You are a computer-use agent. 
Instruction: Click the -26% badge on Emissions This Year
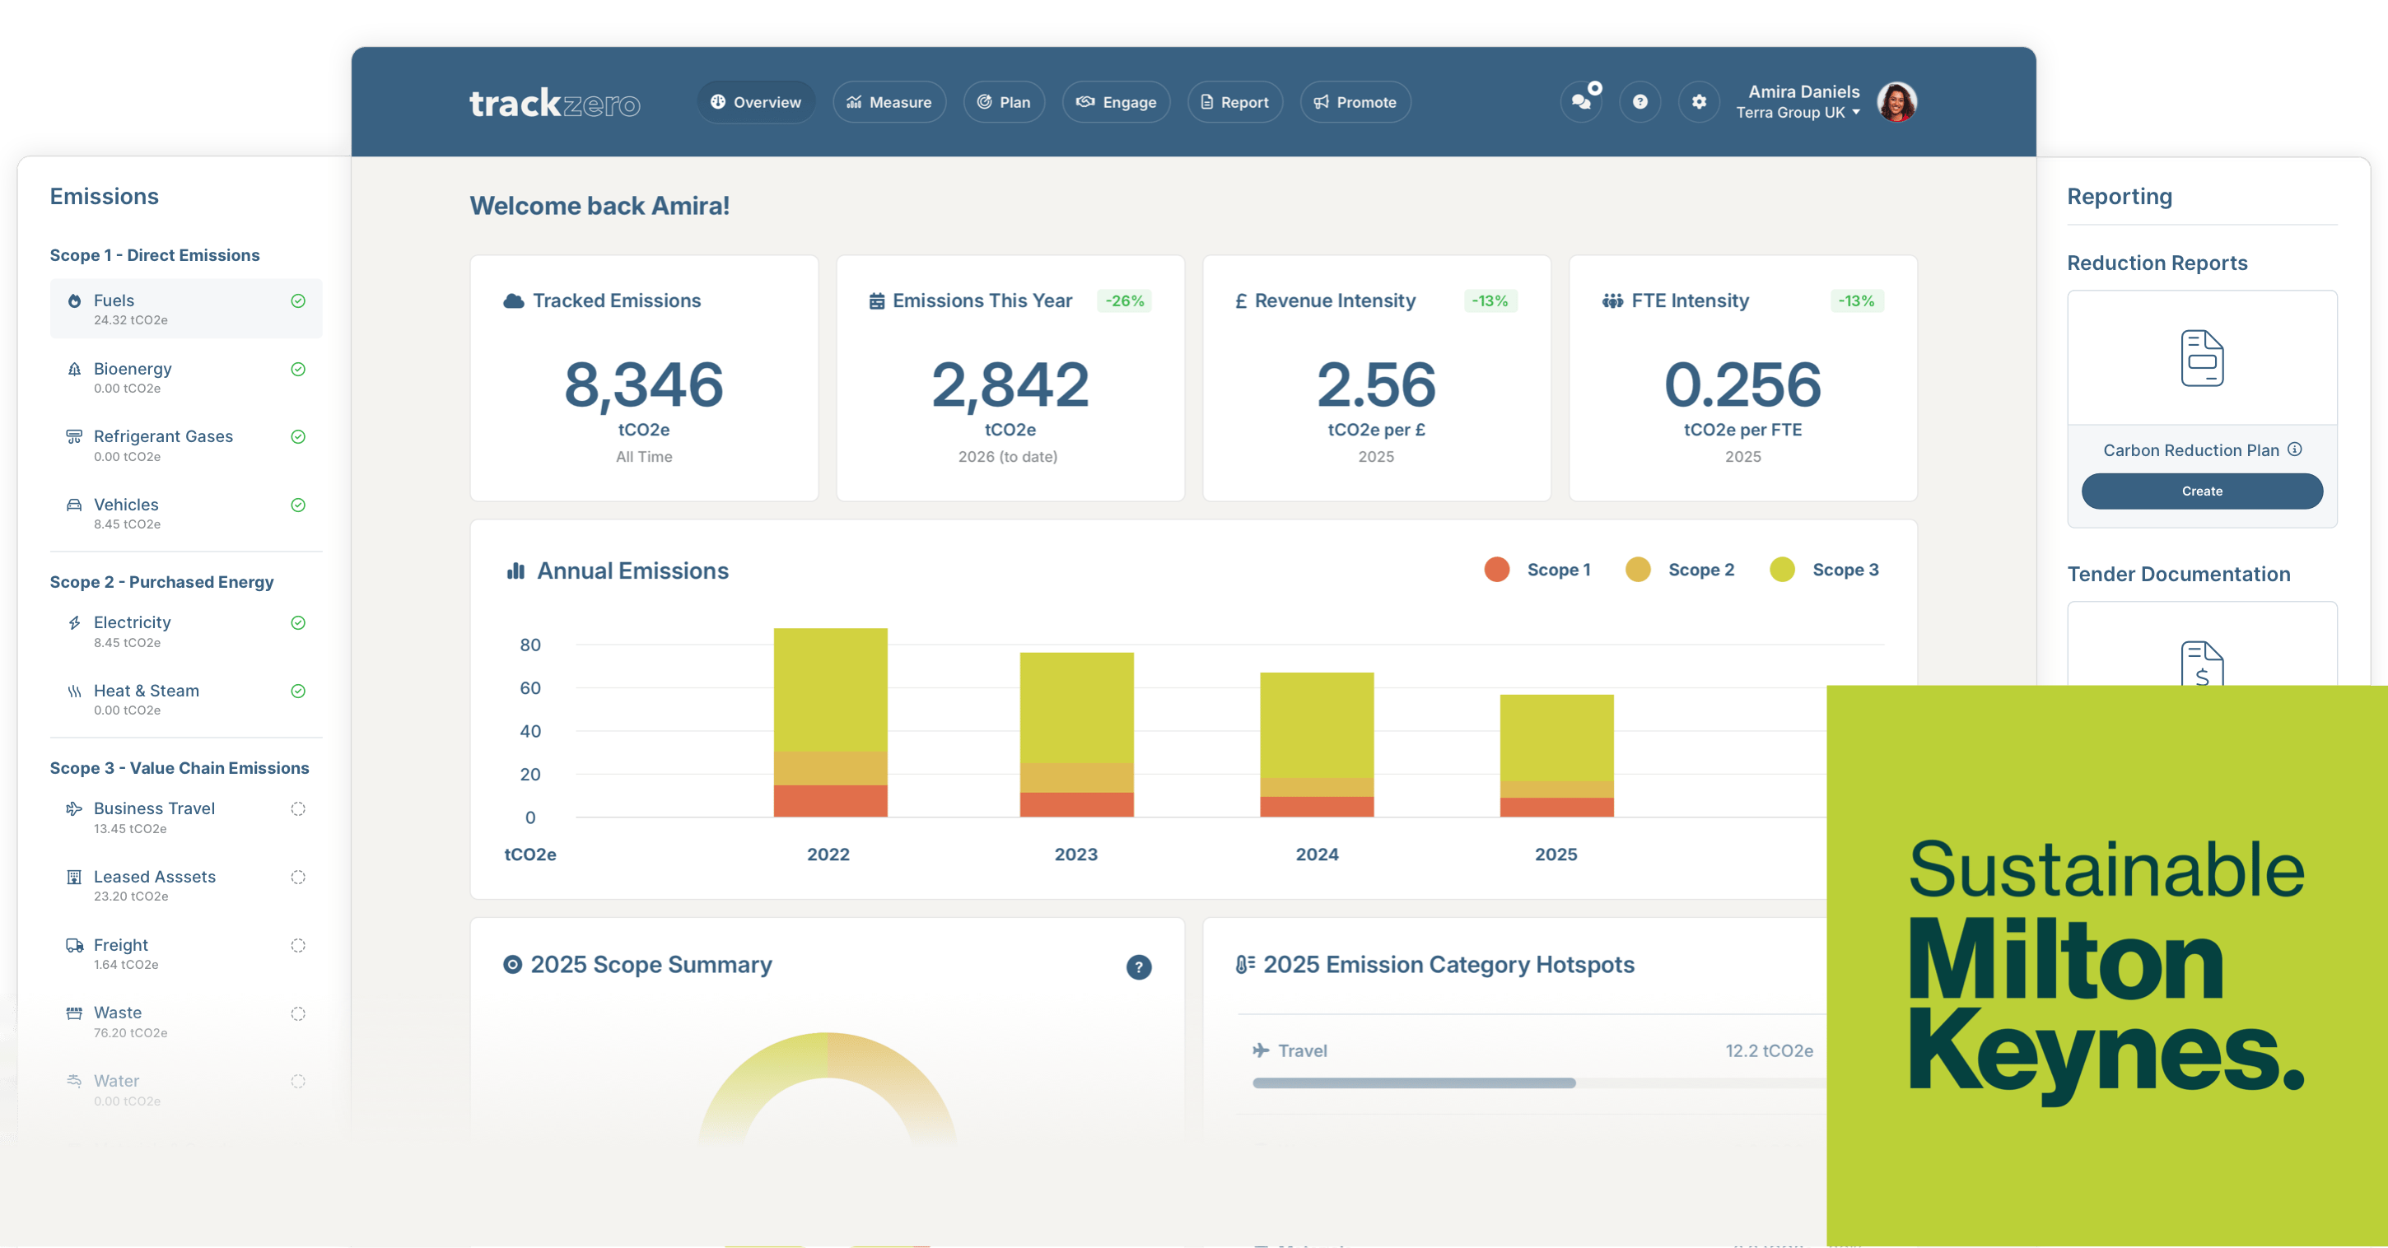click(x=1125, y=301)
